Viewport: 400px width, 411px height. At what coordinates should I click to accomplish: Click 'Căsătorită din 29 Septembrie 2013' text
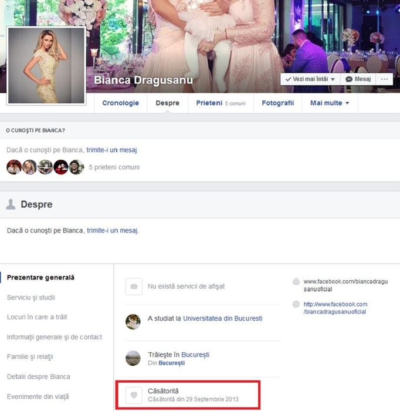[193, 399]
